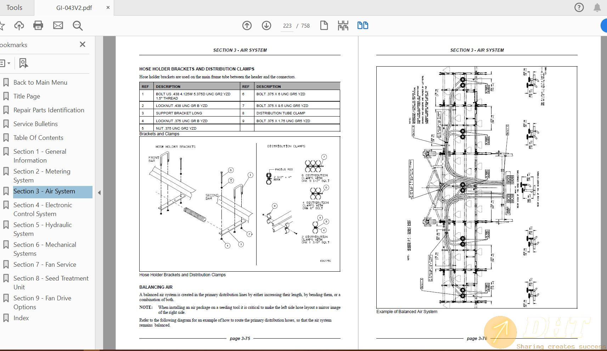
Task: Open the search magnifier tool
Action: coord(78,26)
